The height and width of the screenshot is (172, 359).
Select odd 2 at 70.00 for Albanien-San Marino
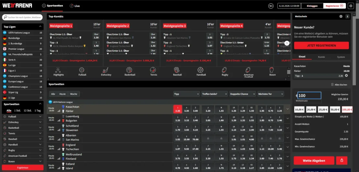pos(195,138)
